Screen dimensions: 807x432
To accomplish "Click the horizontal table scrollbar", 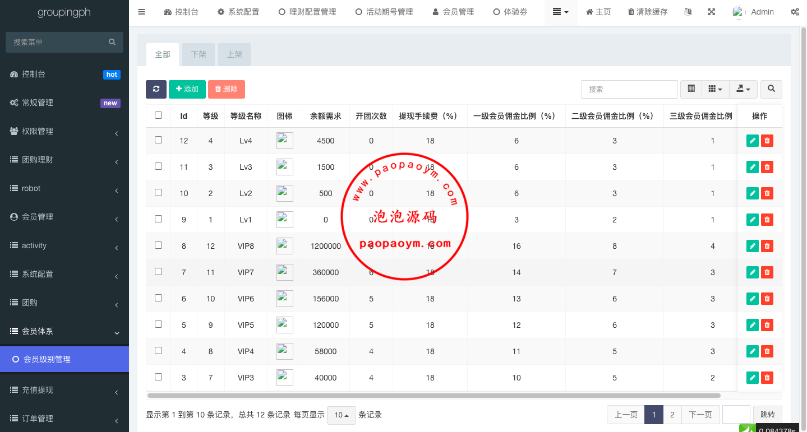I will 433,396.
